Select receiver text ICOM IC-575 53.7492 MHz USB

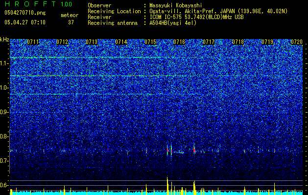(196, 17)
